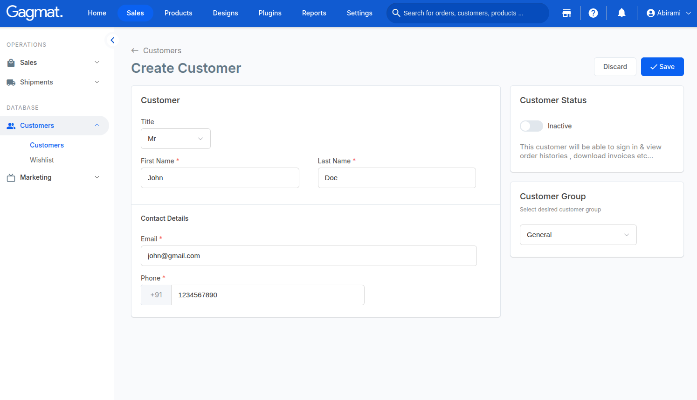The width and height of the screenshot is (697, 400).
Task: Click the Phone number input field
Action: pyautogui.click(x=268, y=295)
